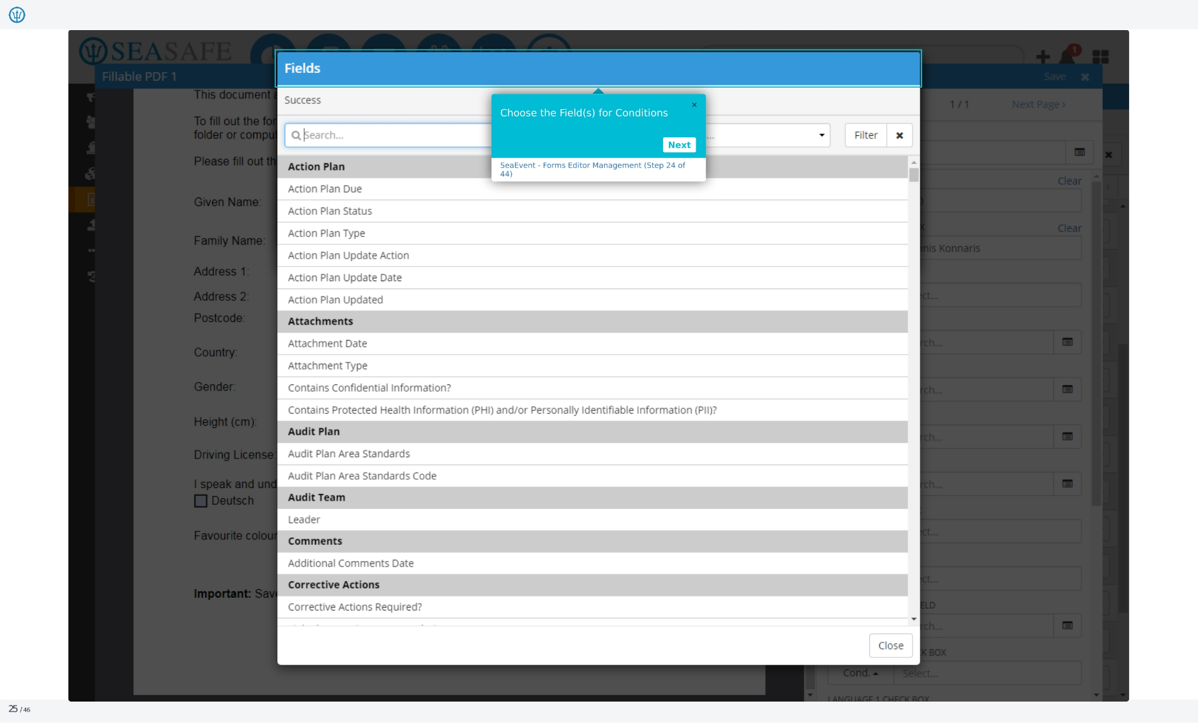1198x723 pixels.
Task: Click the SEASAFE logo in background header
Action: click(155, 51)
